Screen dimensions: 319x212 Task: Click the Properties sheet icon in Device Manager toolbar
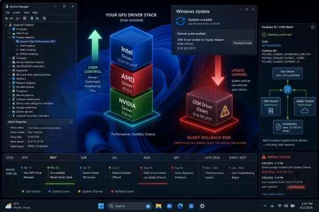pos(24,18)
